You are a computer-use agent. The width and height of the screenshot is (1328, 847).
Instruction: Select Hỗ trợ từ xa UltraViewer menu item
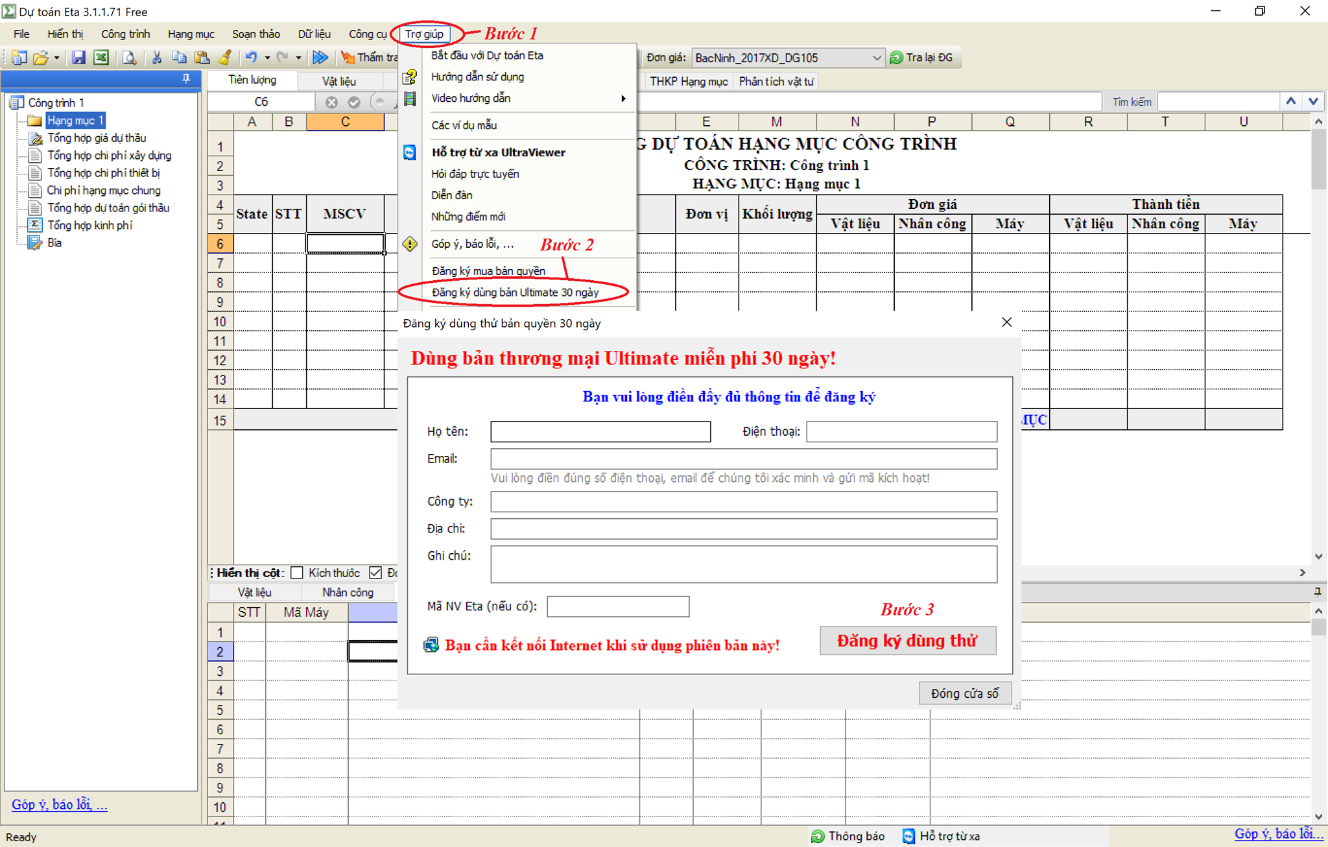coord(498,152)
